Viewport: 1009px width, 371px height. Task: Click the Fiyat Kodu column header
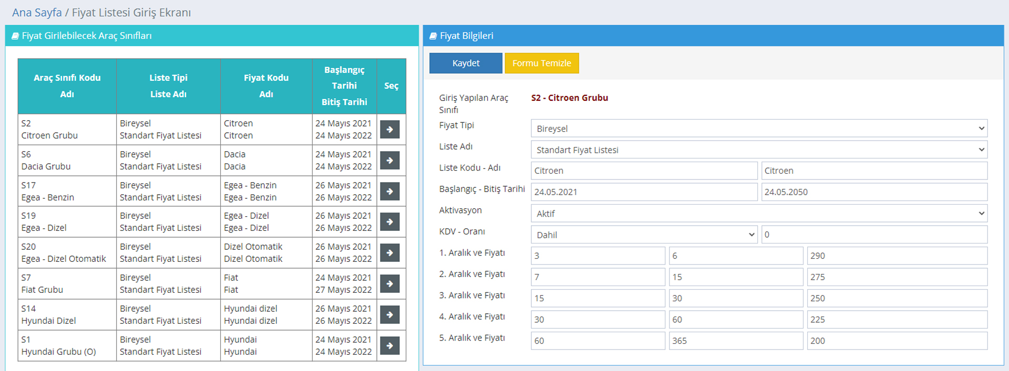(x=266, y=86)
